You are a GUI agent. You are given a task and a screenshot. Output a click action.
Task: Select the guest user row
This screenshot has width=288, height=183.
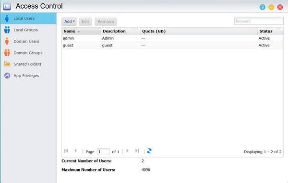(172, 46)
